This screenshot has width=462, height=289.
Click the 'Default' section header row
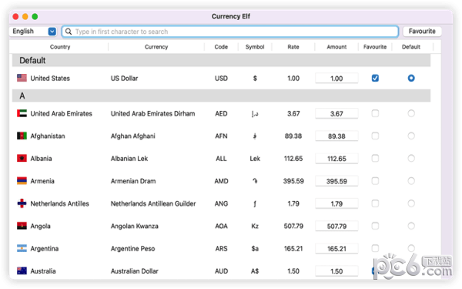[221, 60]
